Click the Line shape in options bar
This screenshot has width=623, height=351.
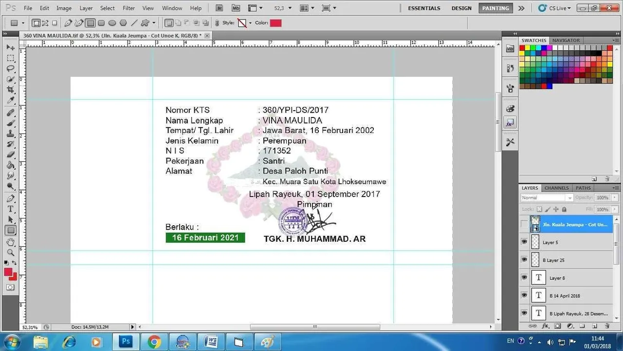tap(134, 23)
